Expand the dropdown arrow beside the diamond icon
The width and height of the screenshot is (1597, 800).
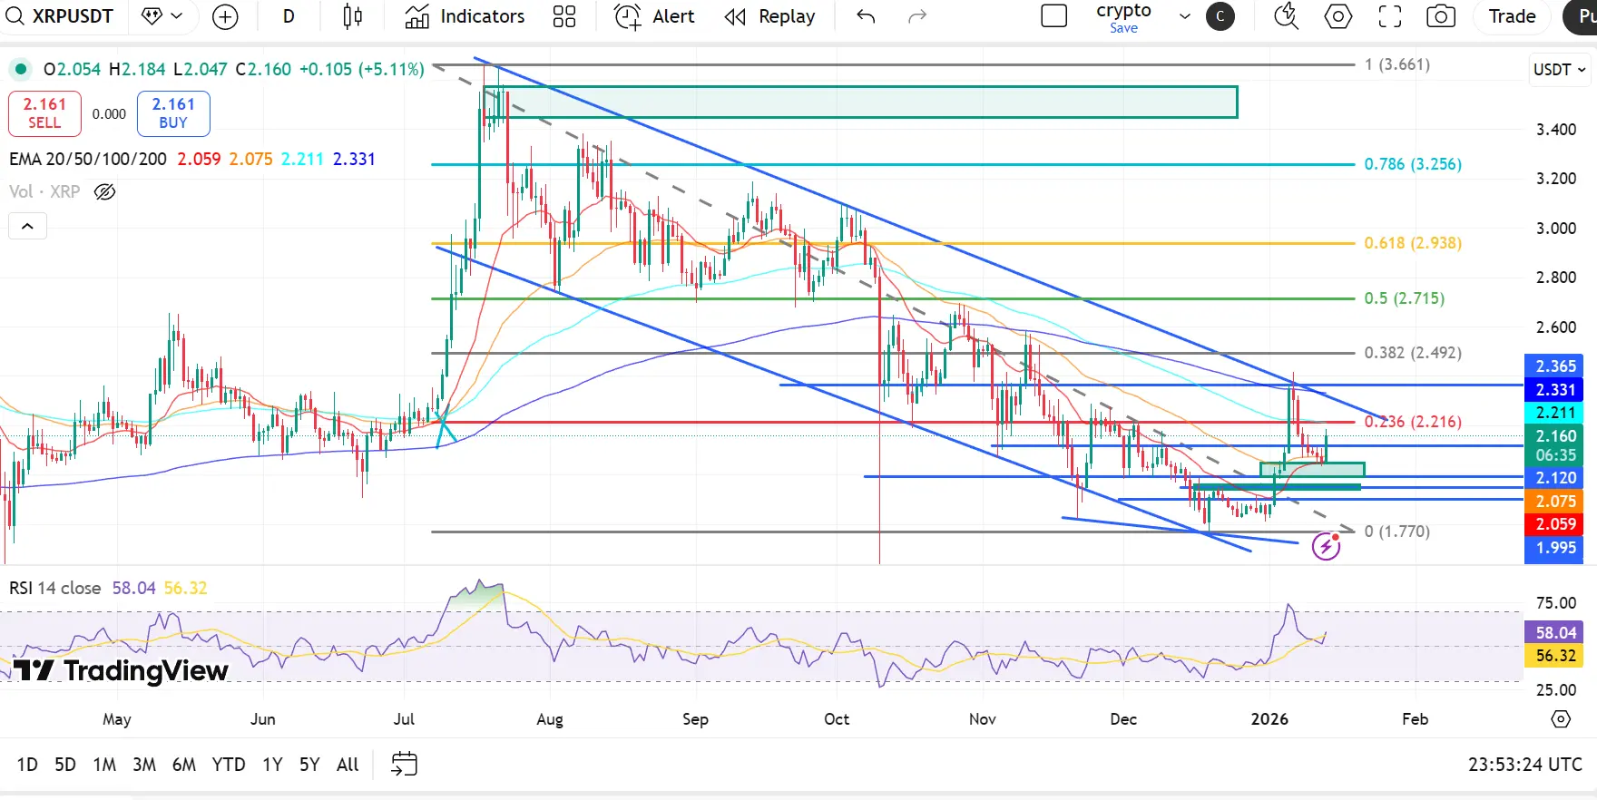[177, 16]
